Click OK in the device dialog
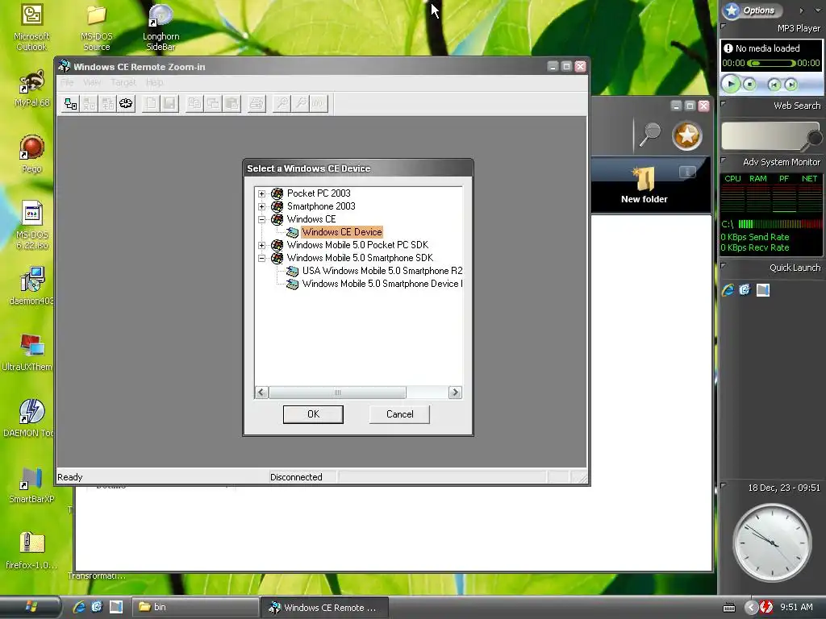The image size is (826, 619). pos(313,414)
